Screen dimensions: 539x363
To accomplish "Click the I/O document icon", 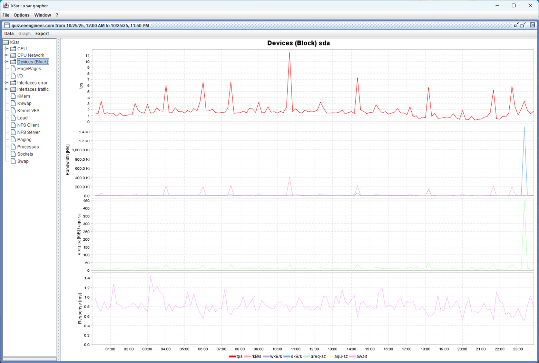I will 13,76.
